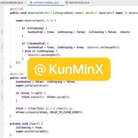Open the redViewModel.java tab
The height and width of the screenshot is (138, 138).
pyautogui.click(x=11, y=2)
